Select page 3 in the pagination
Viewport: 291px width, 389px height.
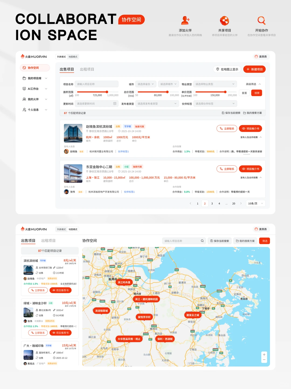(x=212, y=203)
